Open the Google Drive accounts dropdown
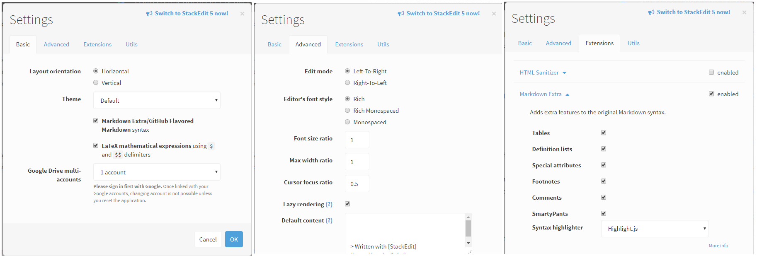 [157, 172]
